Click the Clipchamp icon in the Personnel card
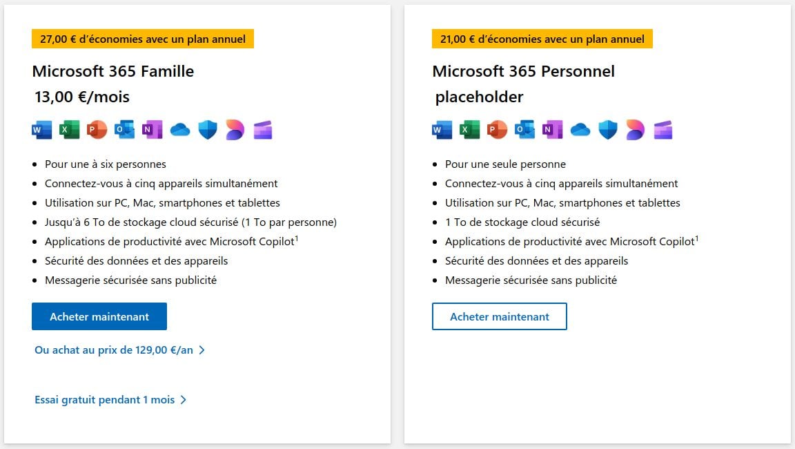 click(x=662, y=130)
